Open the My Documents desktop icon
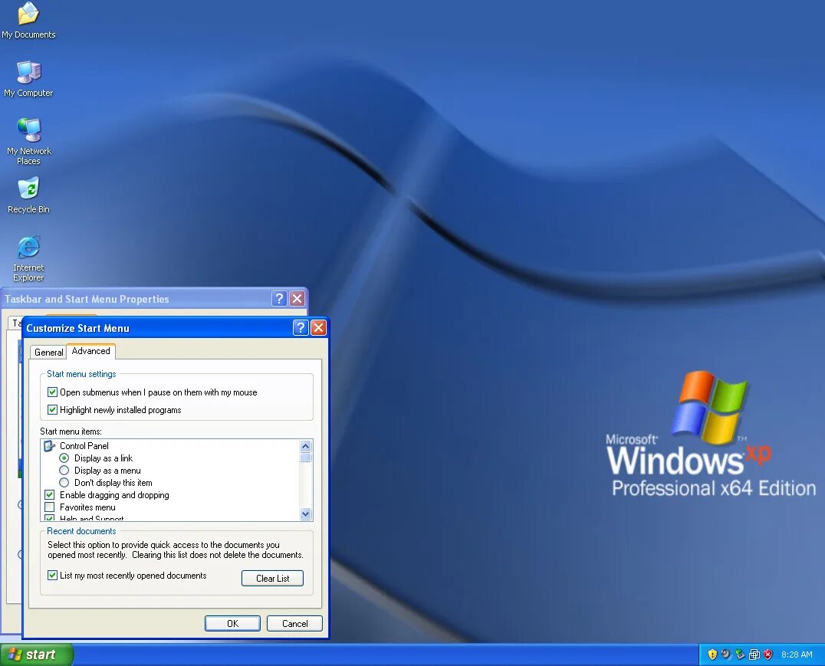The height and width of the screenshot is (666, 825). coord(28,21)
